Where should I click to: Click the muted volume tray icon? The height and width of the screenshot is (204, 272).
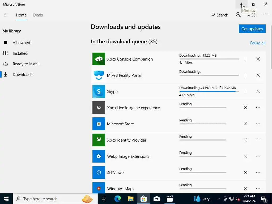click(237, 199)
